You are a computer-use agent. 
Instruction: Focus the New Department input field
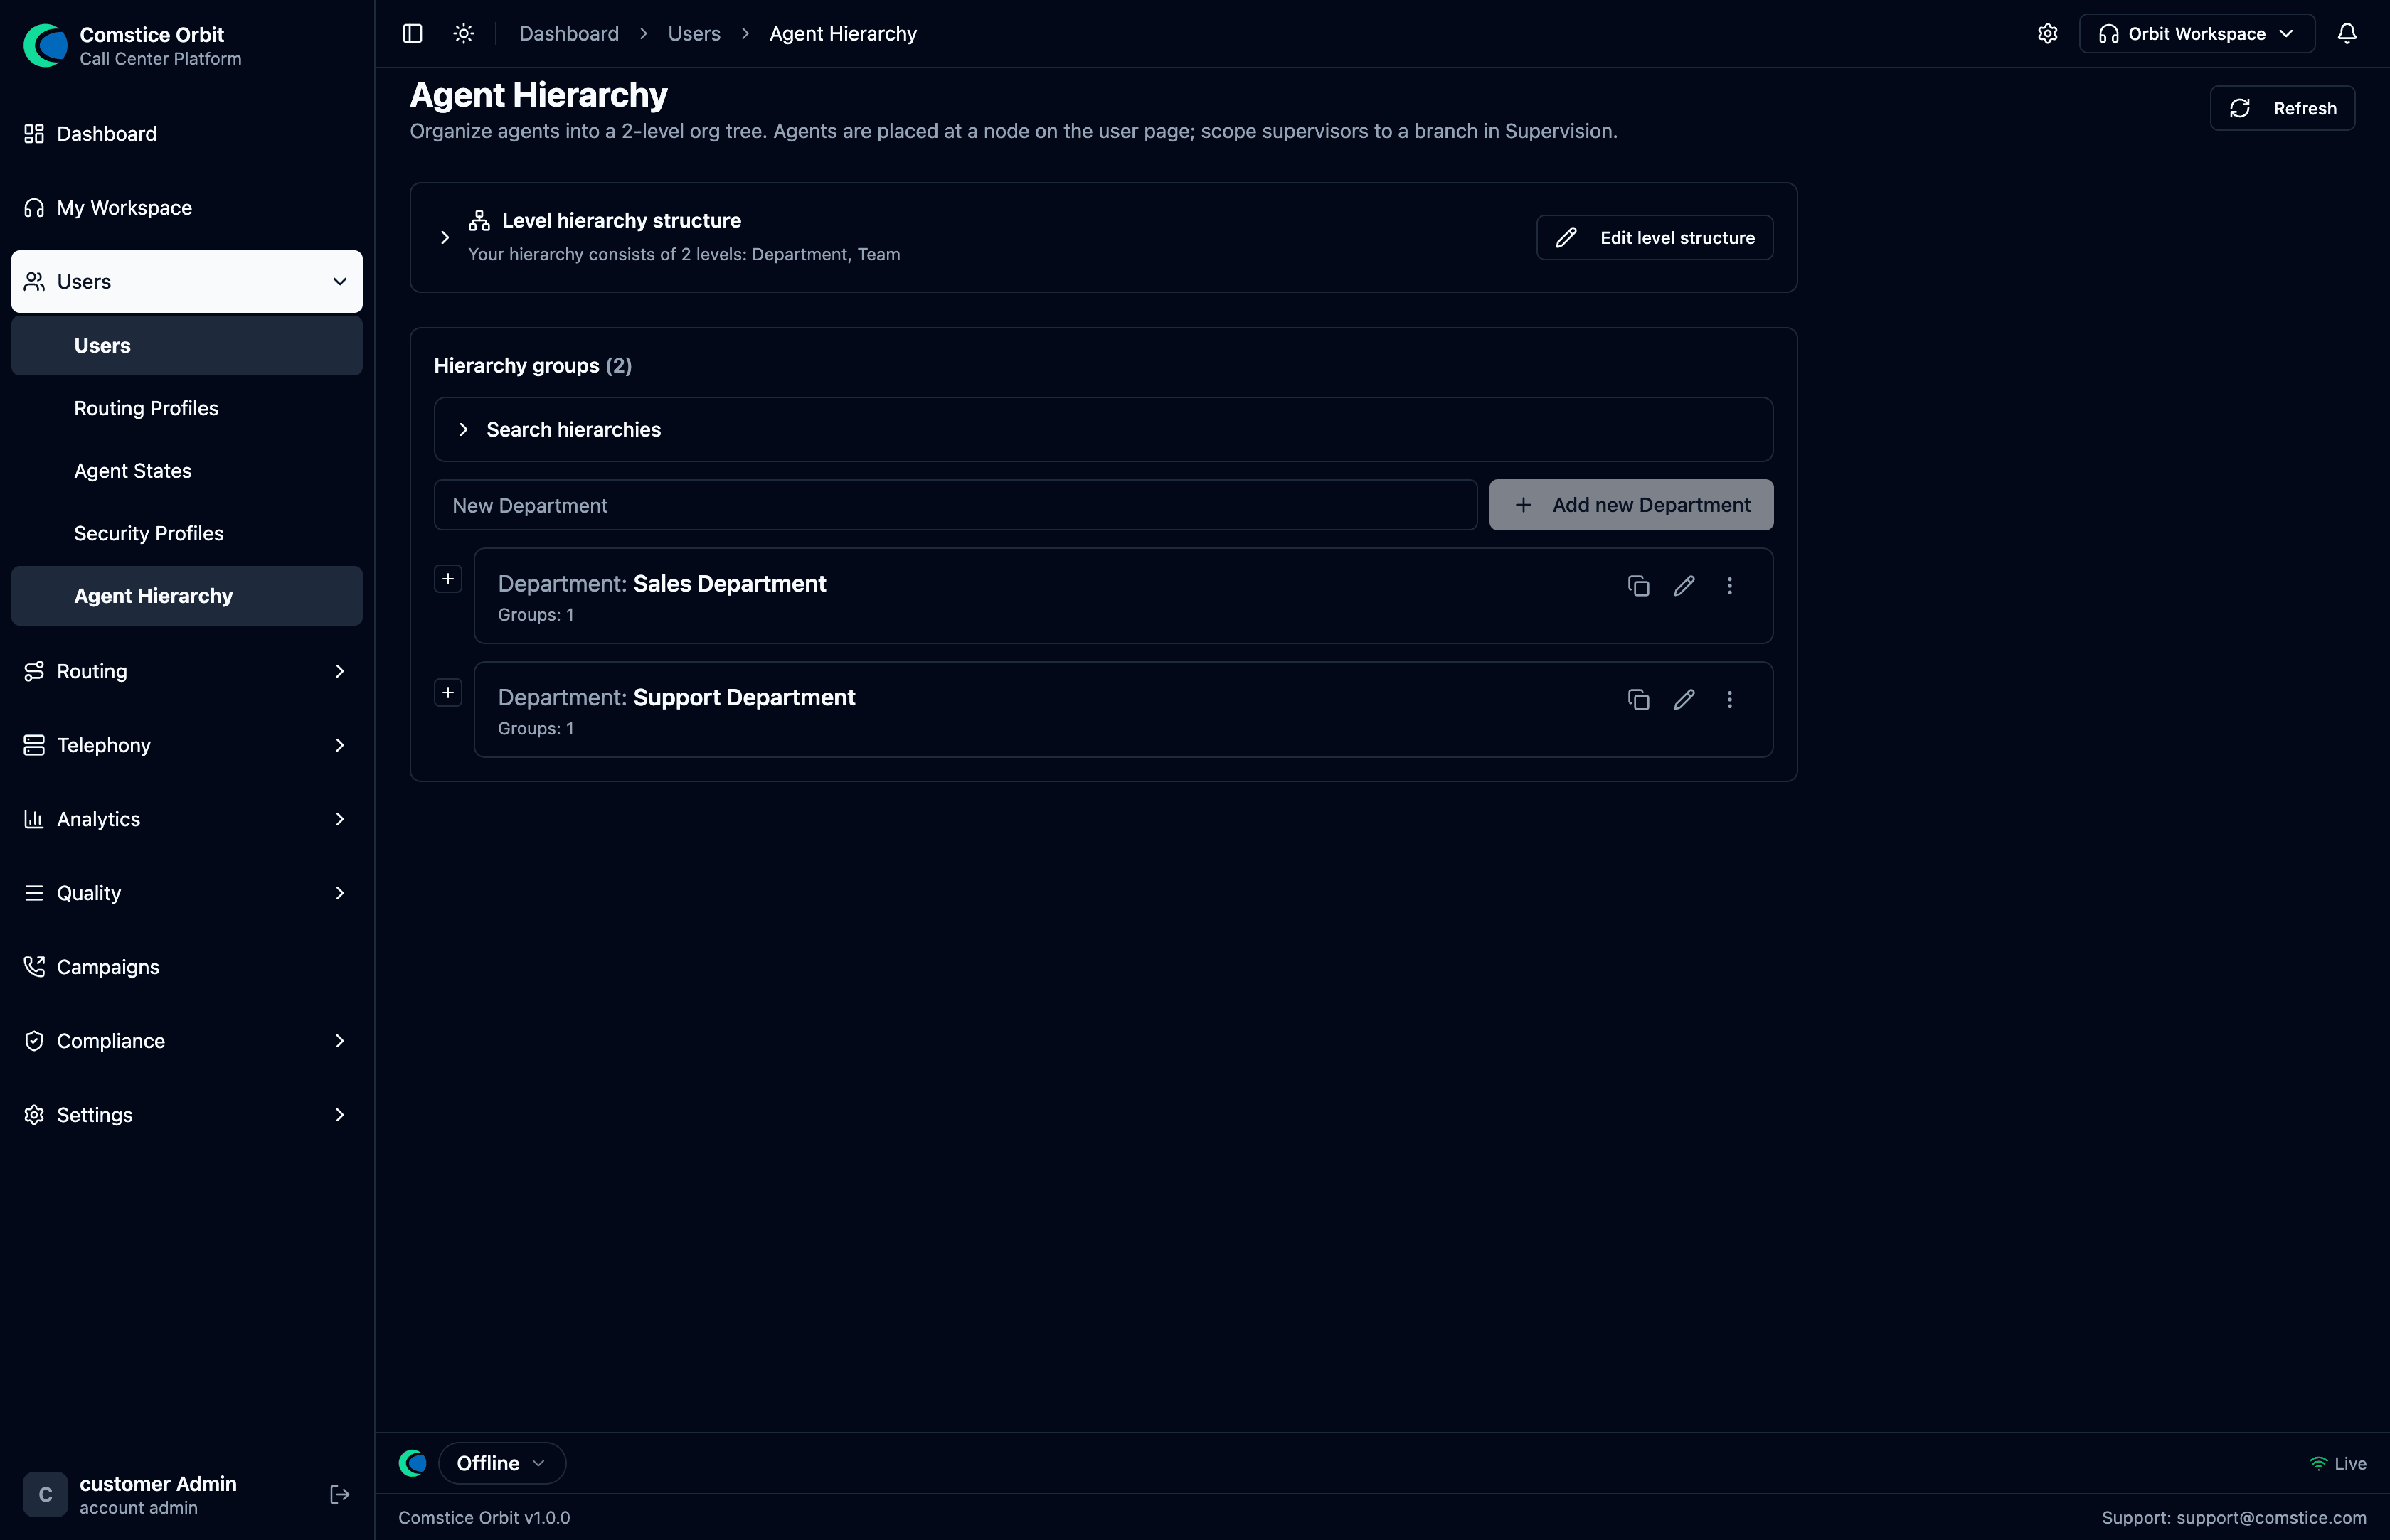click(x=955, y=505)
